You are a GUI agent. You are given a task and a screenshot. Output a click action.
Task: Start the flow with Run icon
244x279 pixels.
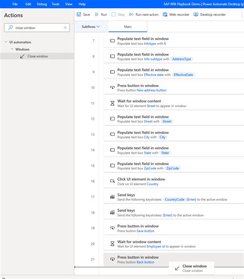coord(97,14)
